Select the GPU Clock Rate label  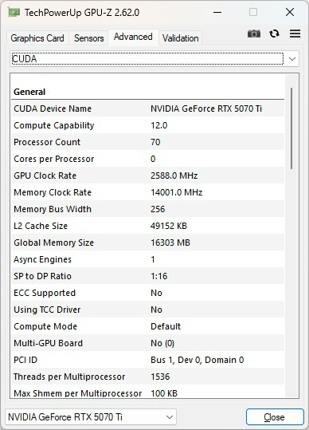tap(45, 176)
